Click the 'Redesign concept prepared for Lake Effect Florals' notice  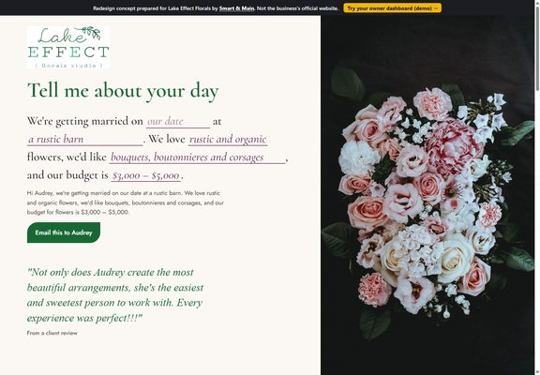pos(216,8)
